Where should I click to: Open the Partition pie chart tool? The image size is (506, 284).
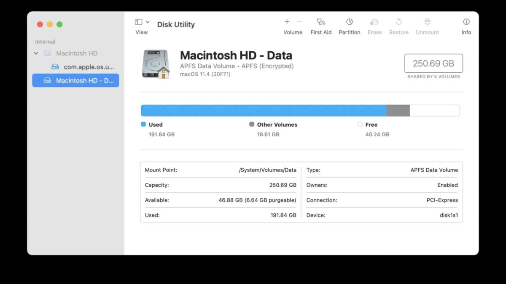[350, 22]
